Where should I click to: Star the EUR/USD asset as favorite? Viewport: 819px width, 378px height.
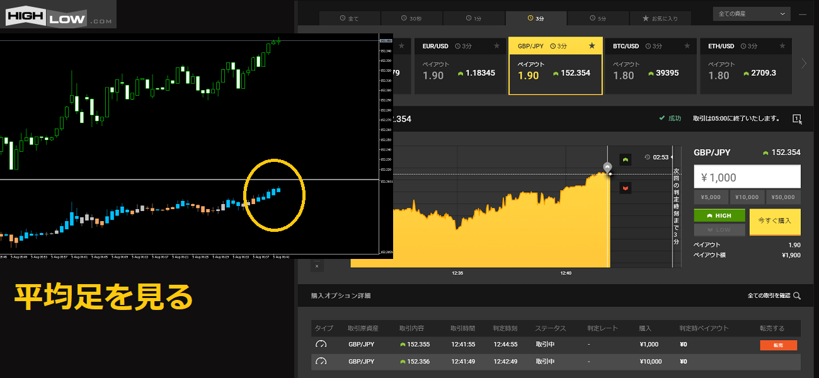(496, 46)
